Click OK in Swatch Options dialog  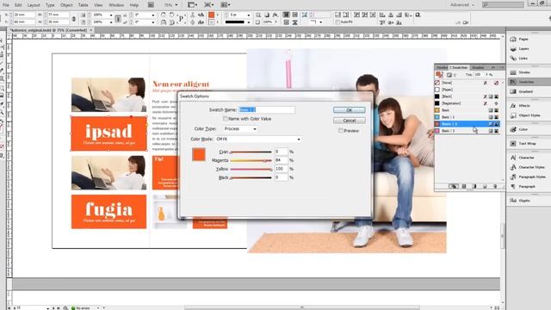(x=349, y=110)
